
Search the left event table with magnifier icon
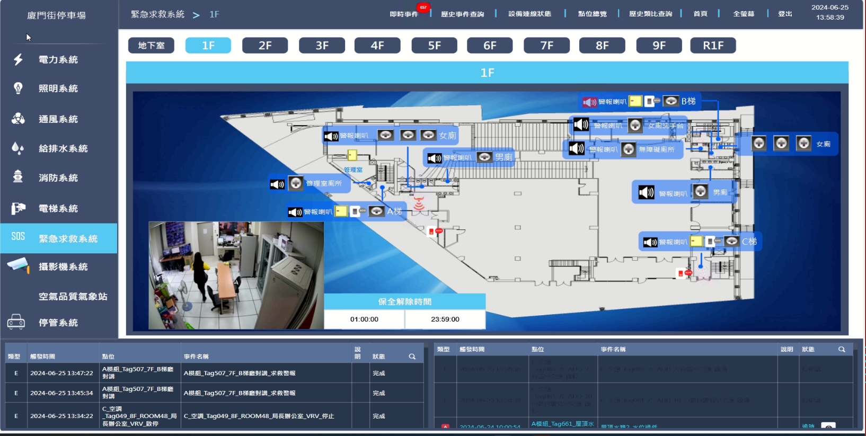pos(412,357)
